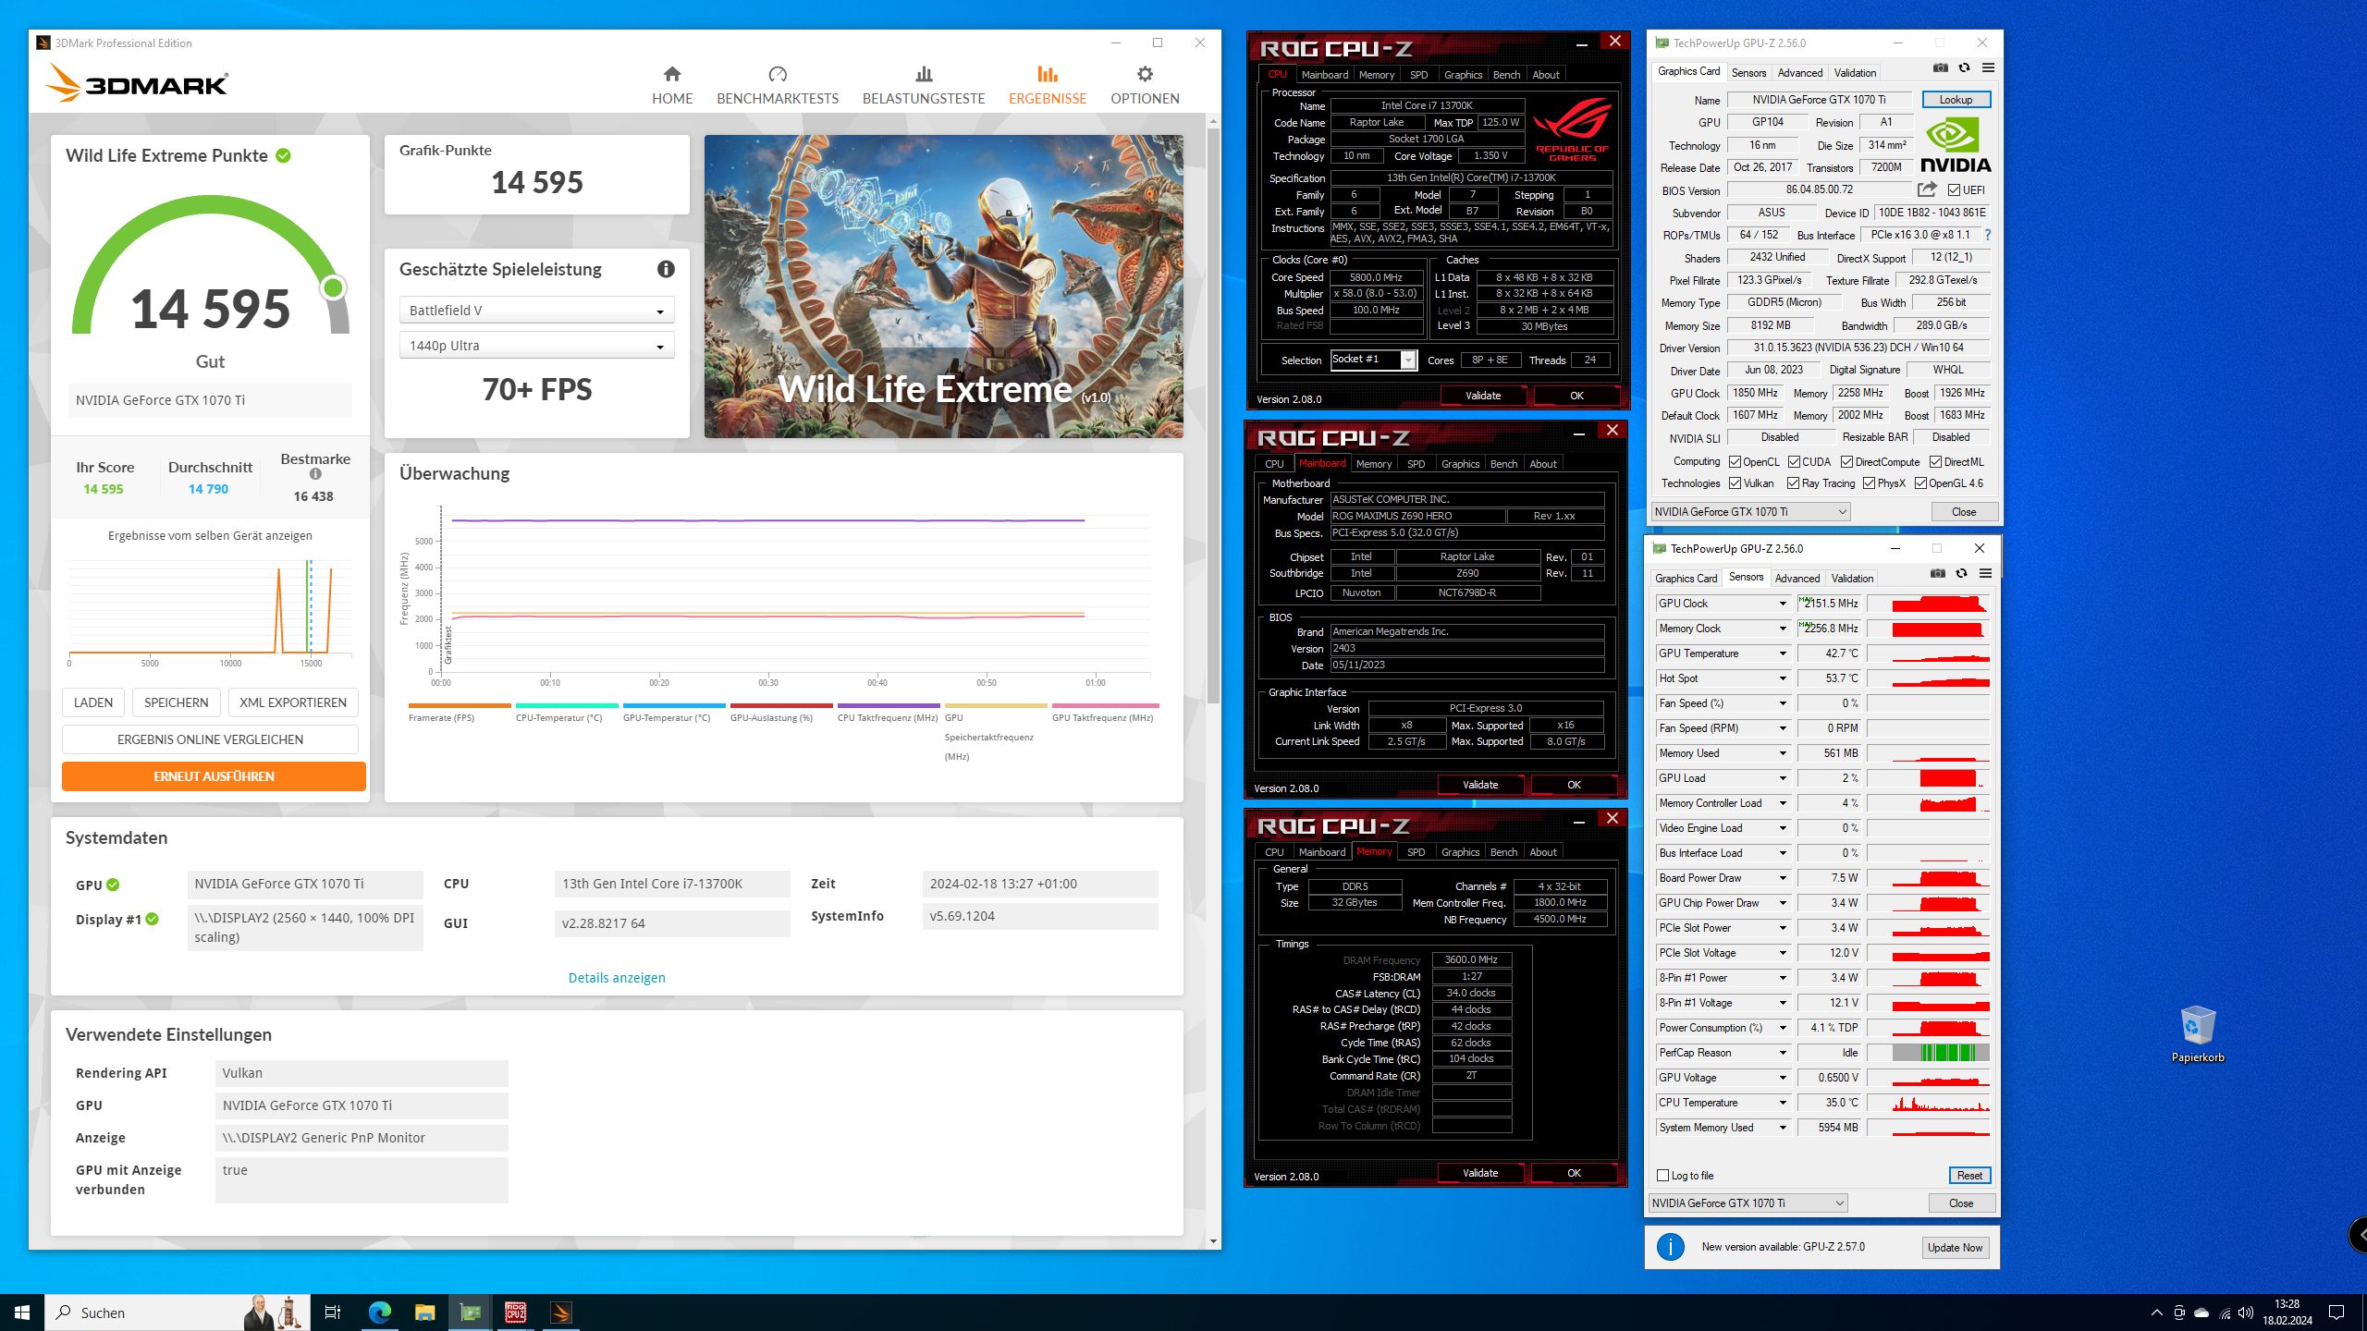Image resolution: width=2367 pixels, height=1331 pixels.
Task: Open the OPTIONEN gear icon
Action: (1145, 74)
